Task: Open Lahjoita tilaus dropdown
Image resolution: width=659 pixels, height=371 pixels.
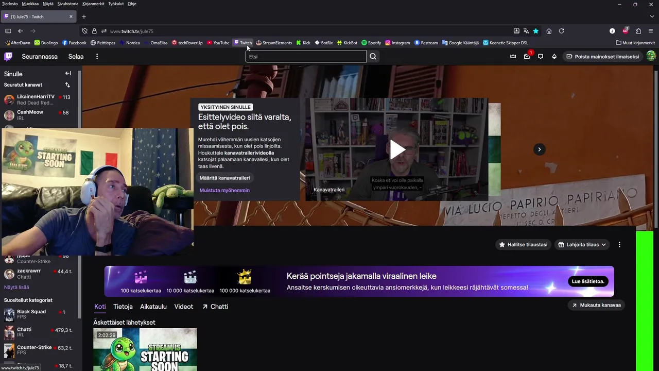Action: pos(582,245)
